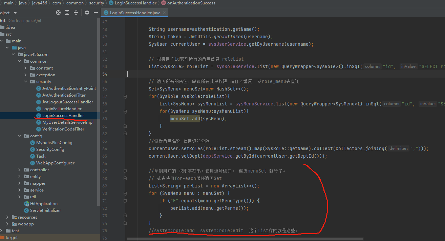445x241 pixels.
Task: Open HitApplication main class
Action: 44,204
